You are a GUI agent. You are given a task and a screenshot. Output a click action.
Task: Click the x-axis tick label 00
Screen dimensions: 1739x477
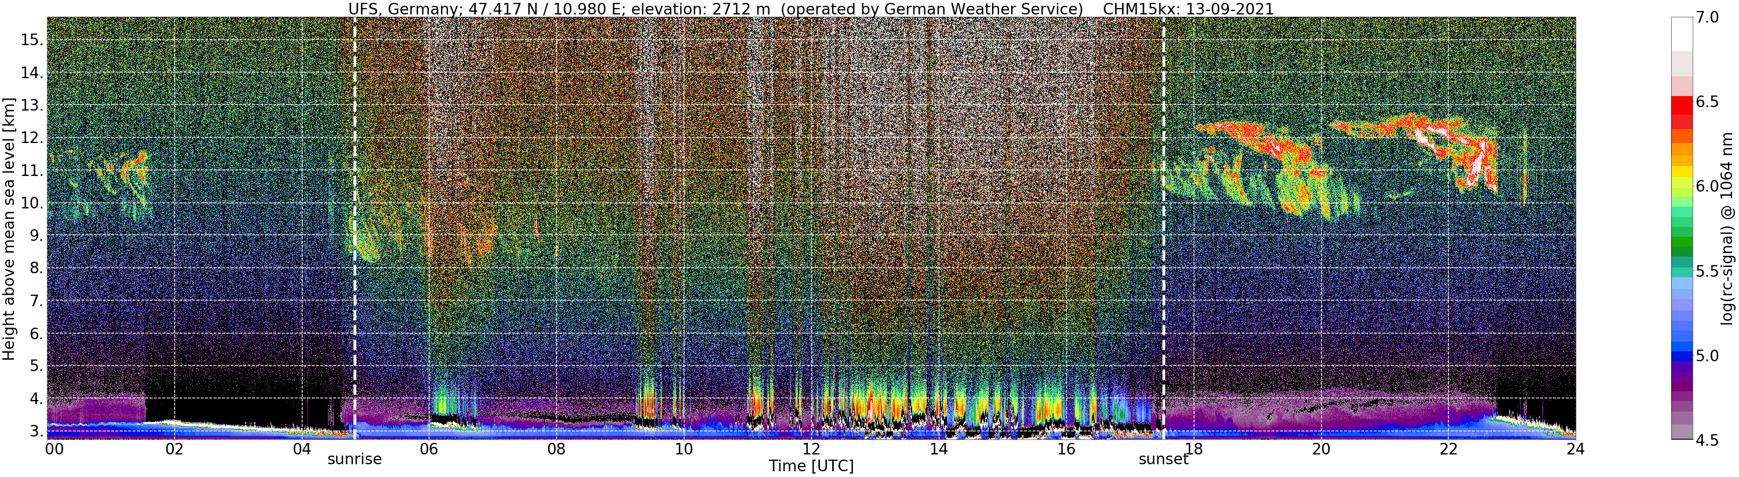point(54,449)
